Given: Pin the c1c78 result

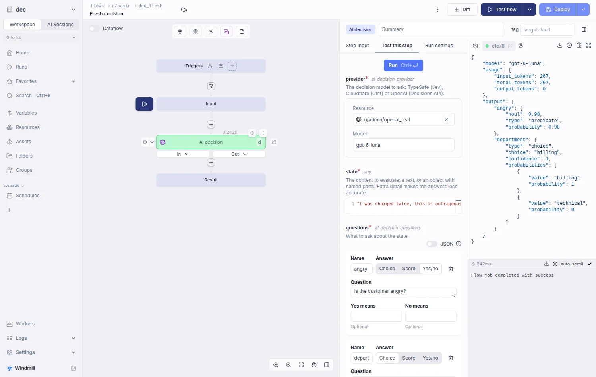Looking at the screenshot, I should (x=521, y=46).
